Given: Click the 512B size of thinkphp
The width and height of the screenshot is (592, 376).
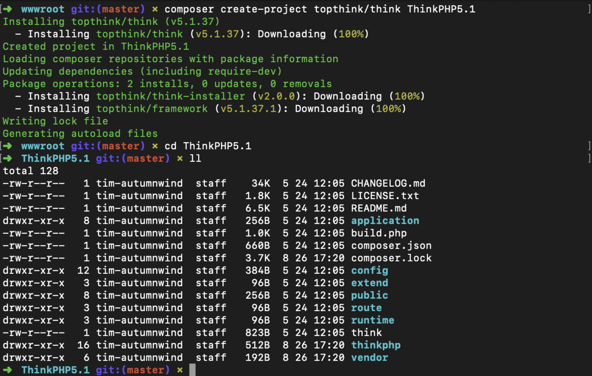Looking at the screenshot, I should point(258,345).
